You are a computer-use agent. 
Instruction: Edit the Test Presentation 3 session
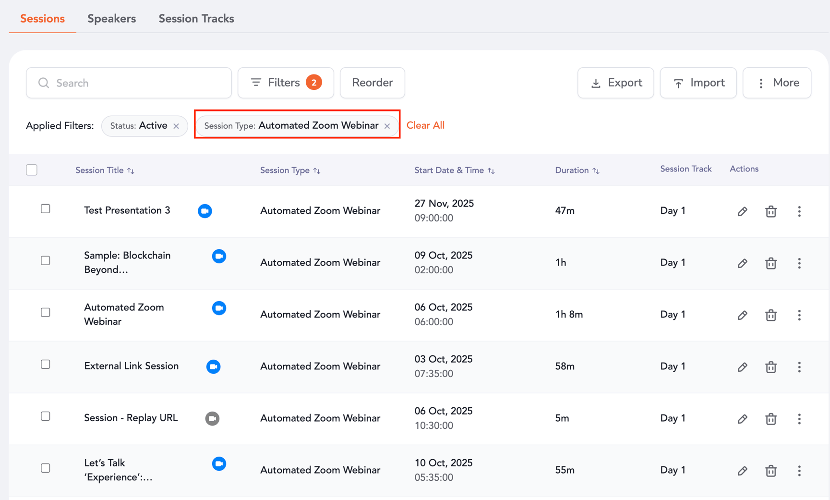point(742,211)
